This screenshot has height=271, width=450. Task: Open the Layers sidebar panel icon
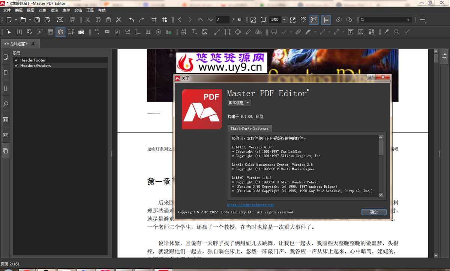tap(6, 151)
